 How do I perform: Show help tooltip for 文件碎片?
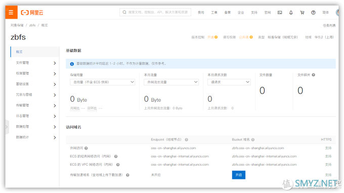pos(313,75)
